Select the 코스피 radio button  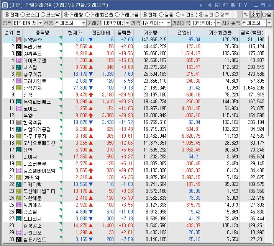pos(23,15)
